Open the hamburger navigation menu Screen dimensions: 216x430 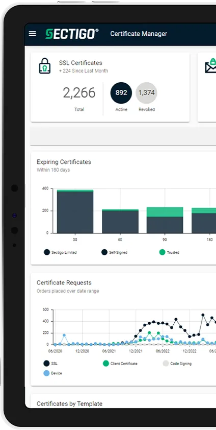33,34
